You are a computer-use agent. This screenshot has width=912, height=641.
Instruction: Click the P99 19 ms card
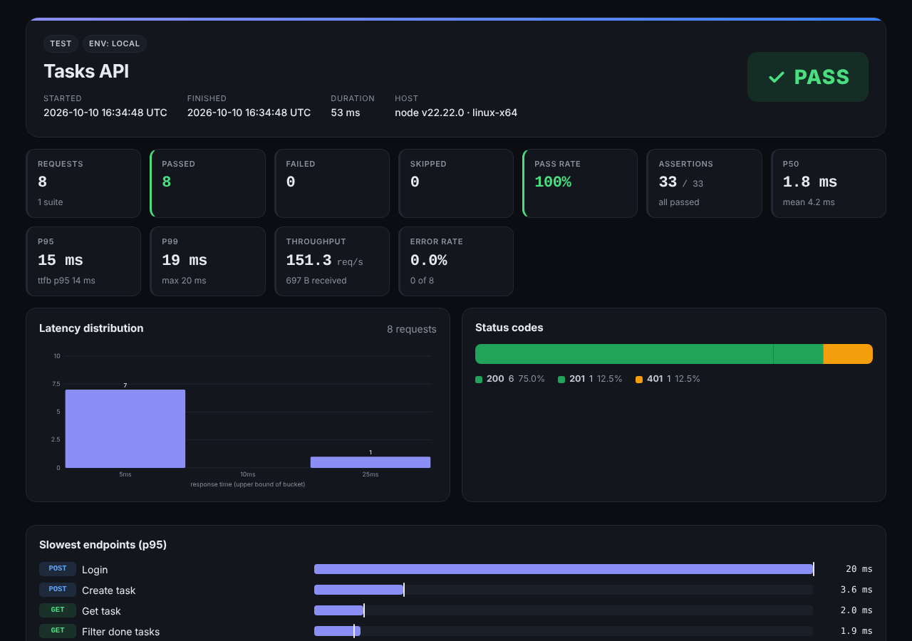click(207, 261)
